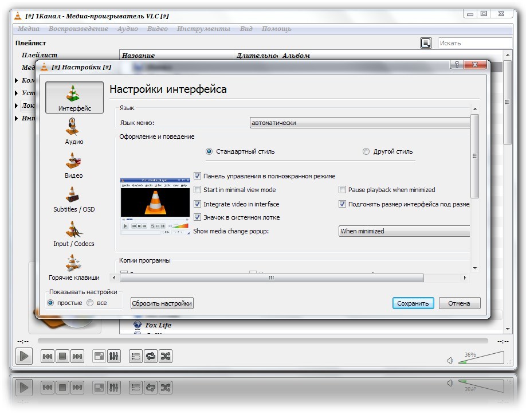Uncheck Integrate video in interface

coord(198,204)
